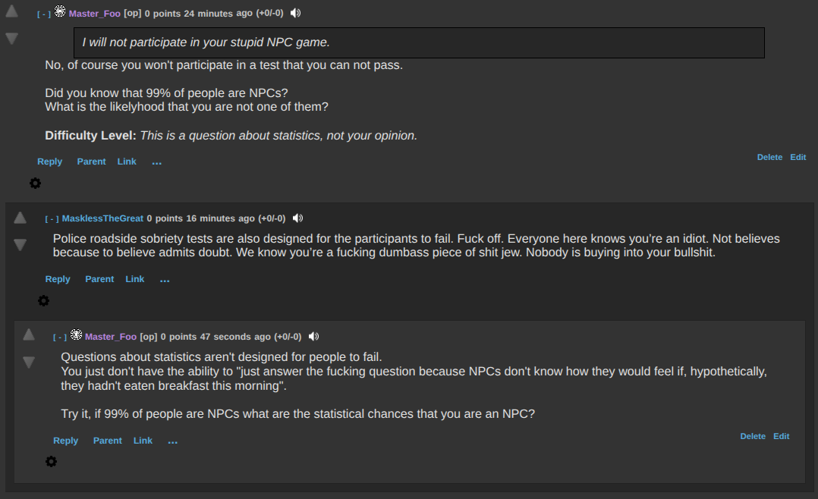Play audio for Master_Foo's top comment
The width and height of the screenshot is (818, 499).
point(295,13)
